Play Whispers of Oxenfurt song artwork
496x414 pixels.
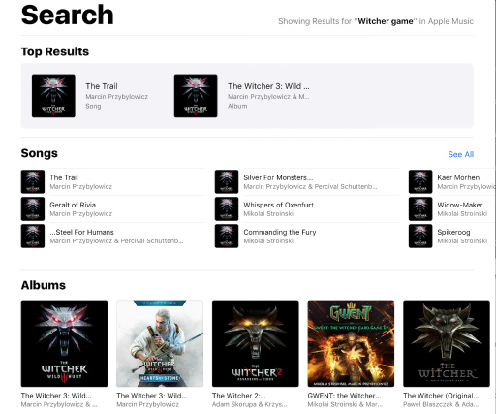[227, 208]
